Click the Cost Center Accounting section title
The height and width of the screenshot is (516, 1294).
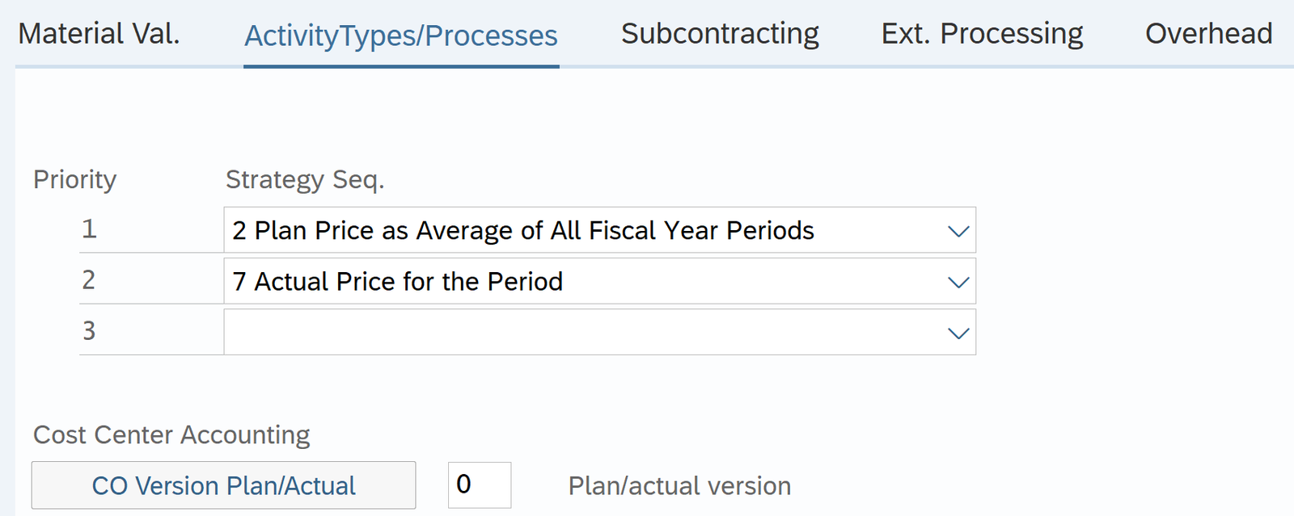tap(171, 435)
